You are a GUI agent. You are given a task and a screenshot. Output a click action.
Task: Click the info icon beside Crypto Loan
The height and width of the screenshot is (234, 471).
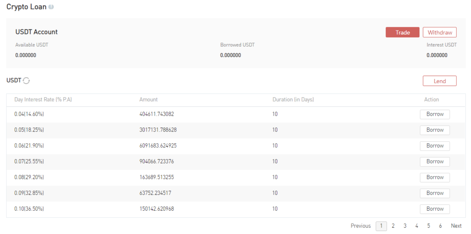click(x=51, y=7)
